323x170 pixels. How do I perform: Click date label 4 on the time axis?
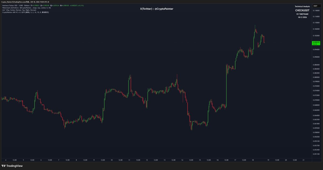(x=6, y=160)
